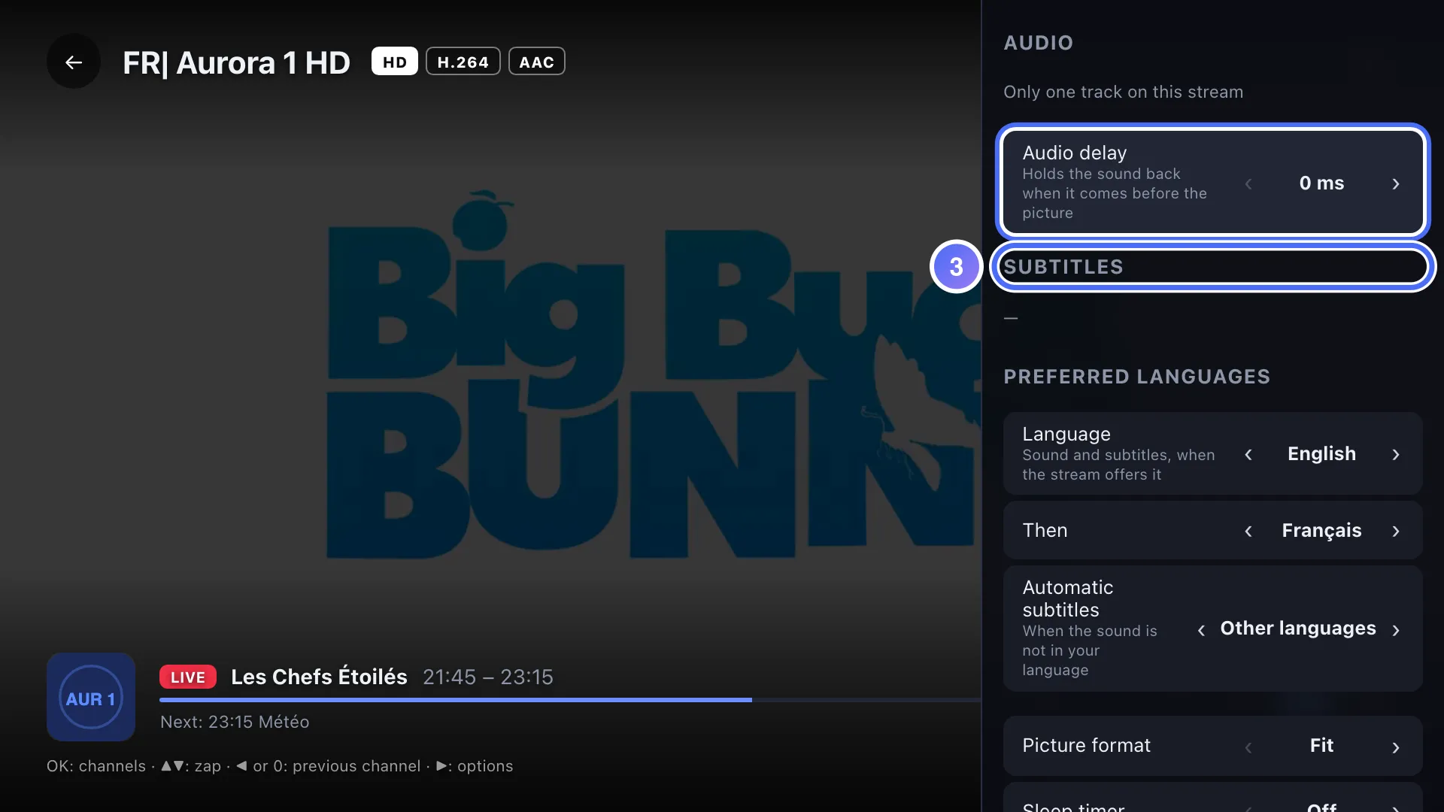Image resolution: width=1444 pixels, height=812 pixels.
Task: Click the AUDIO section heading
Action: (1038, 43)
